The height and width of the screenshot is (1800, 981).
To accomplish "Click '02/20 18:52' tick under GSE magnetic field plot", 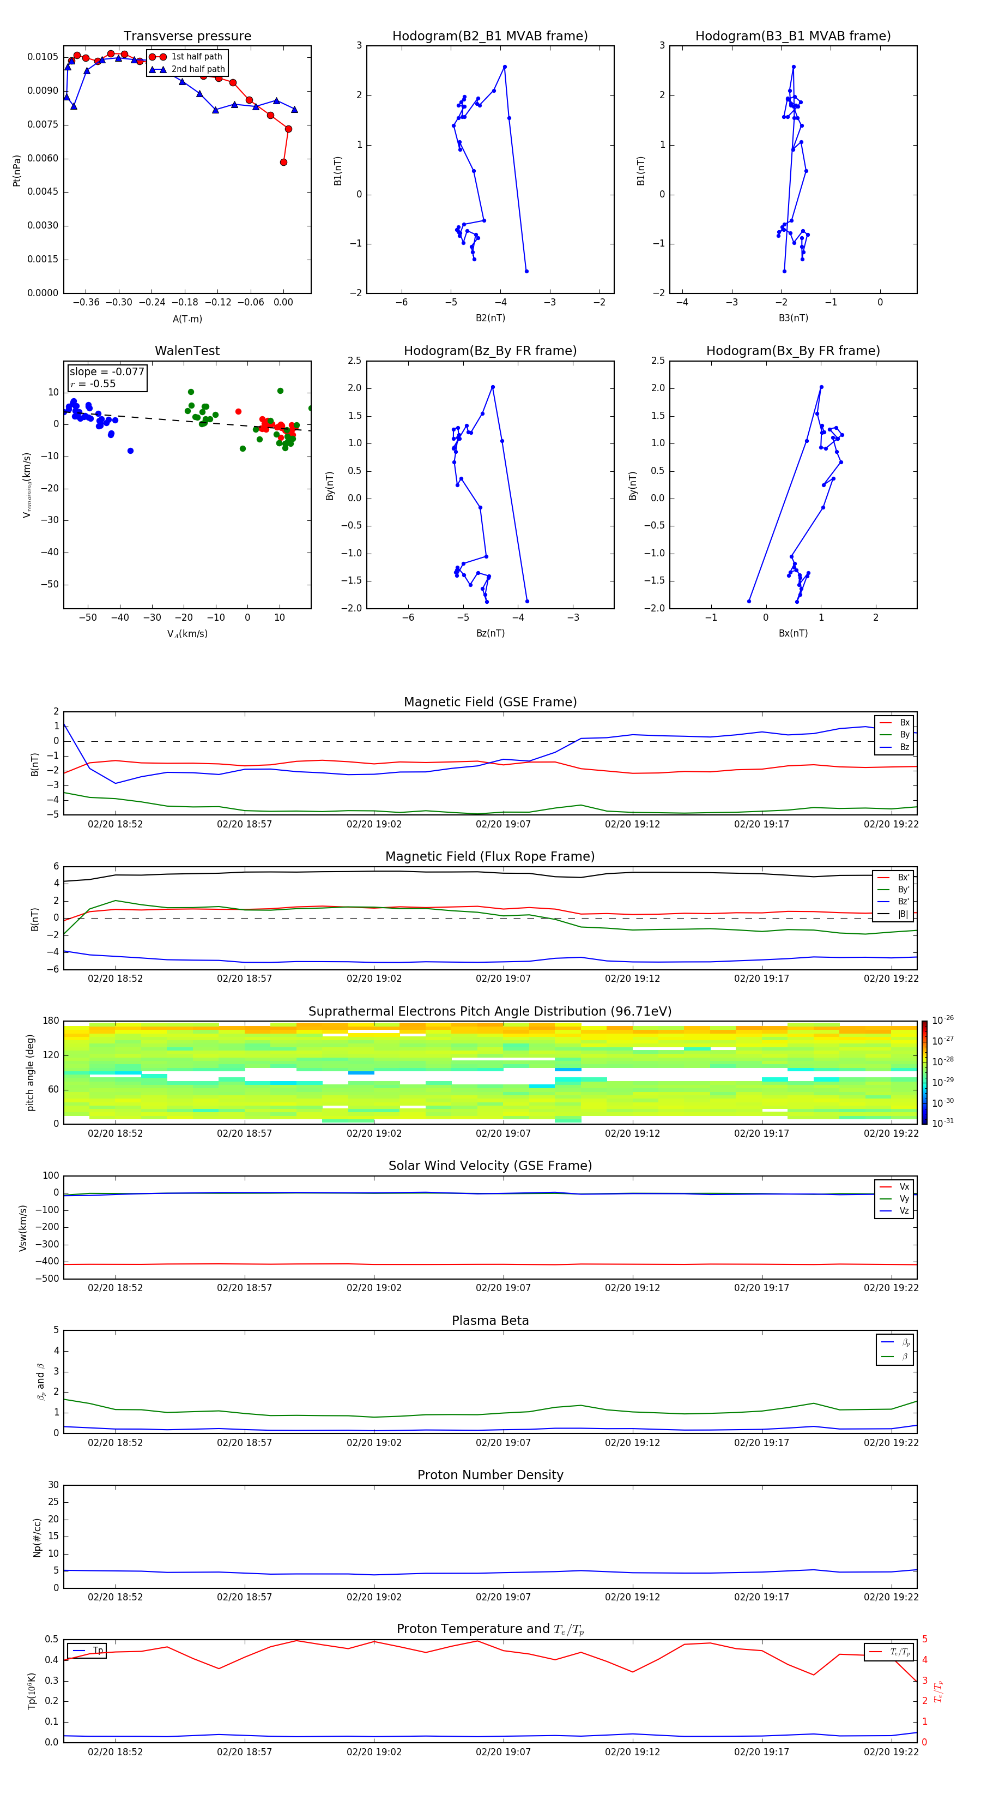I will [115, 825].
